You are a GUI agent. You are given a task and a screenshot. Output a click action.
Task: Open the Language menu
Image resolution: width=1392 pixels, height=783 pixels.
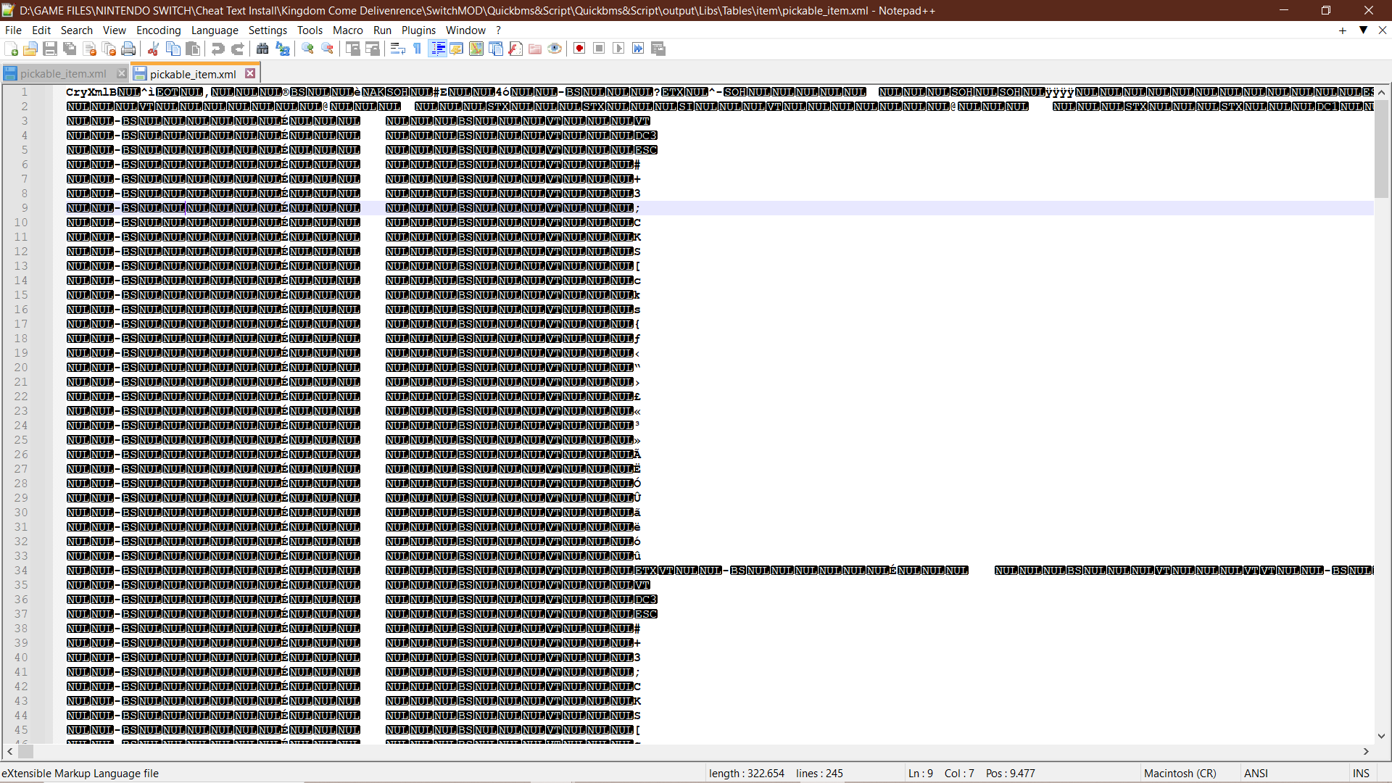(215, 30)
